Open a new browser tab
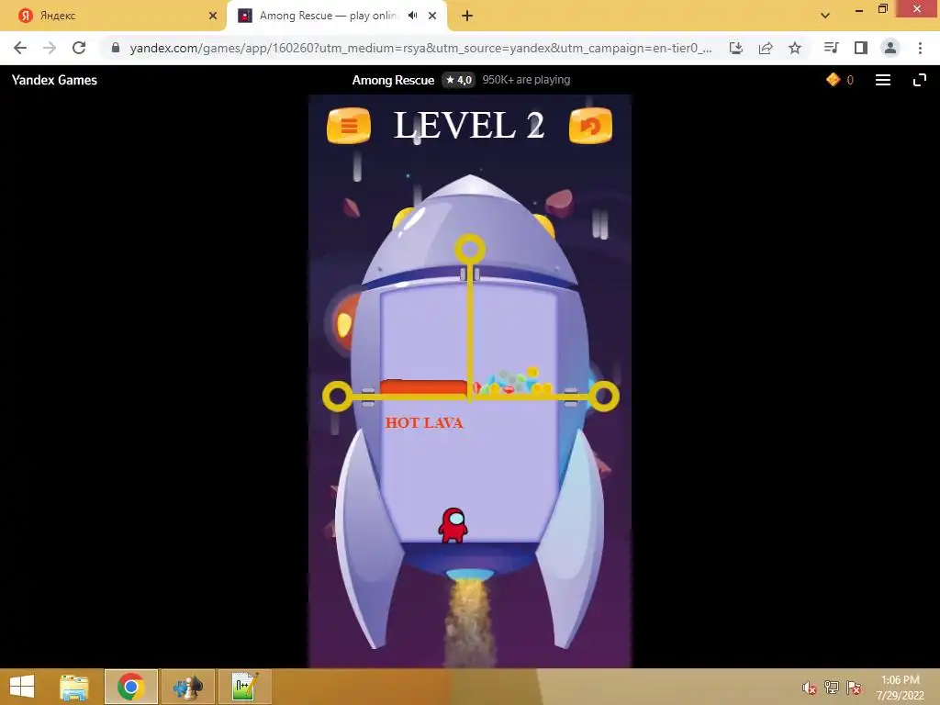 (467, 16)
